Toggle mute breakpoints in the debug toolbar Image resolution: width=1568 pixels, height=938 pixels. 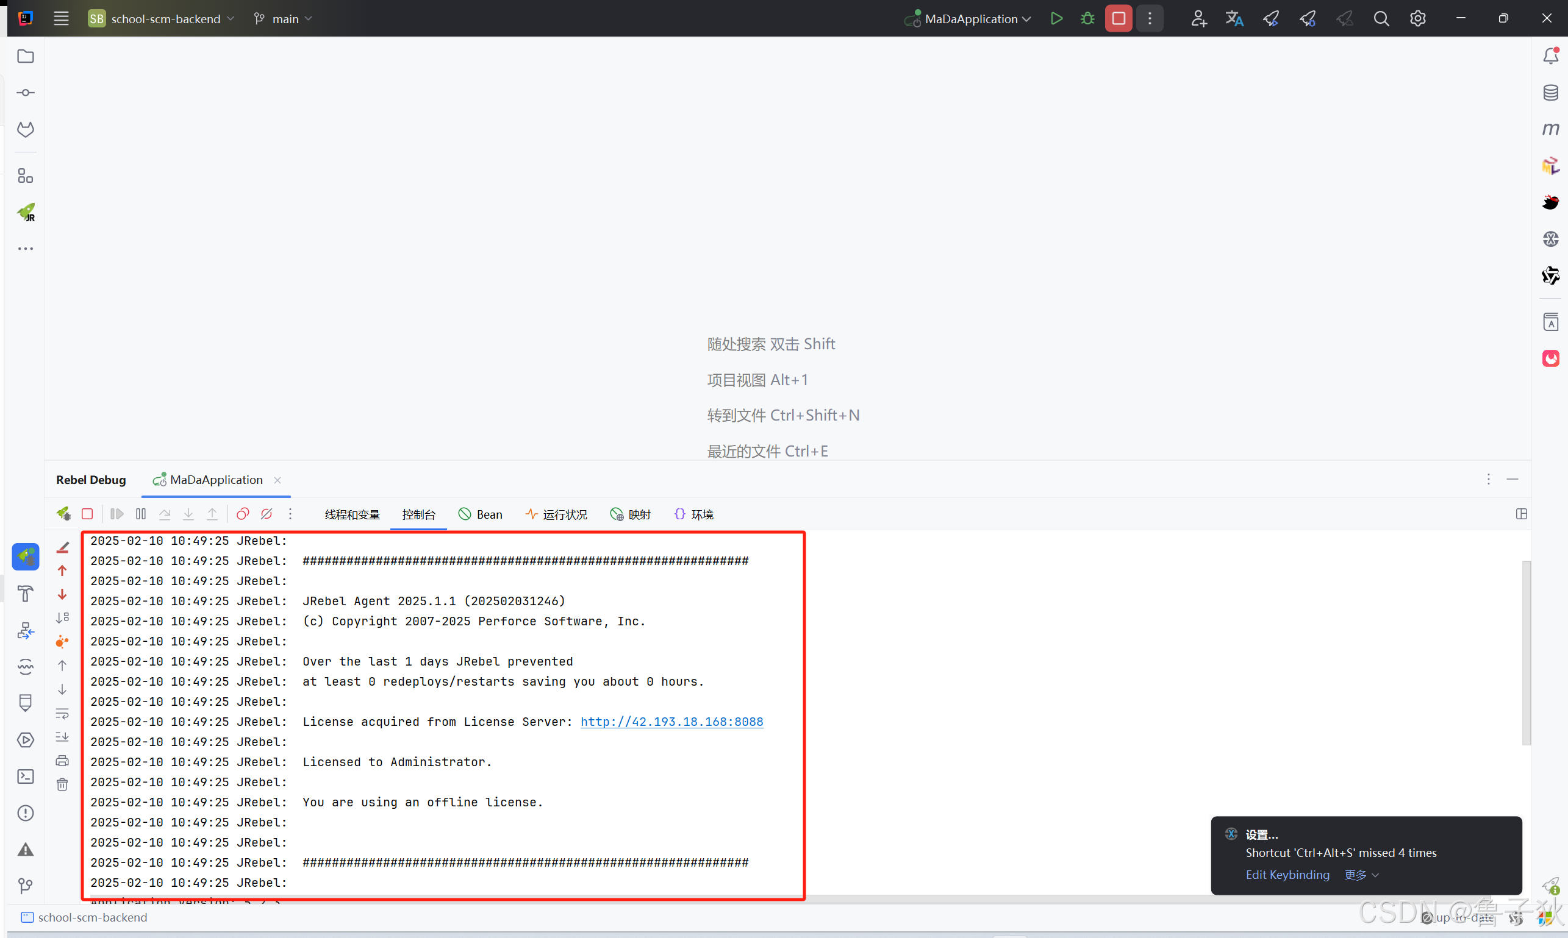267,514
